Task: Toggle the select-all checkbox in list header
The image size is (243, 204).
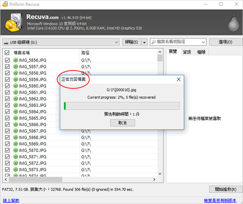Action: (7, 53)
